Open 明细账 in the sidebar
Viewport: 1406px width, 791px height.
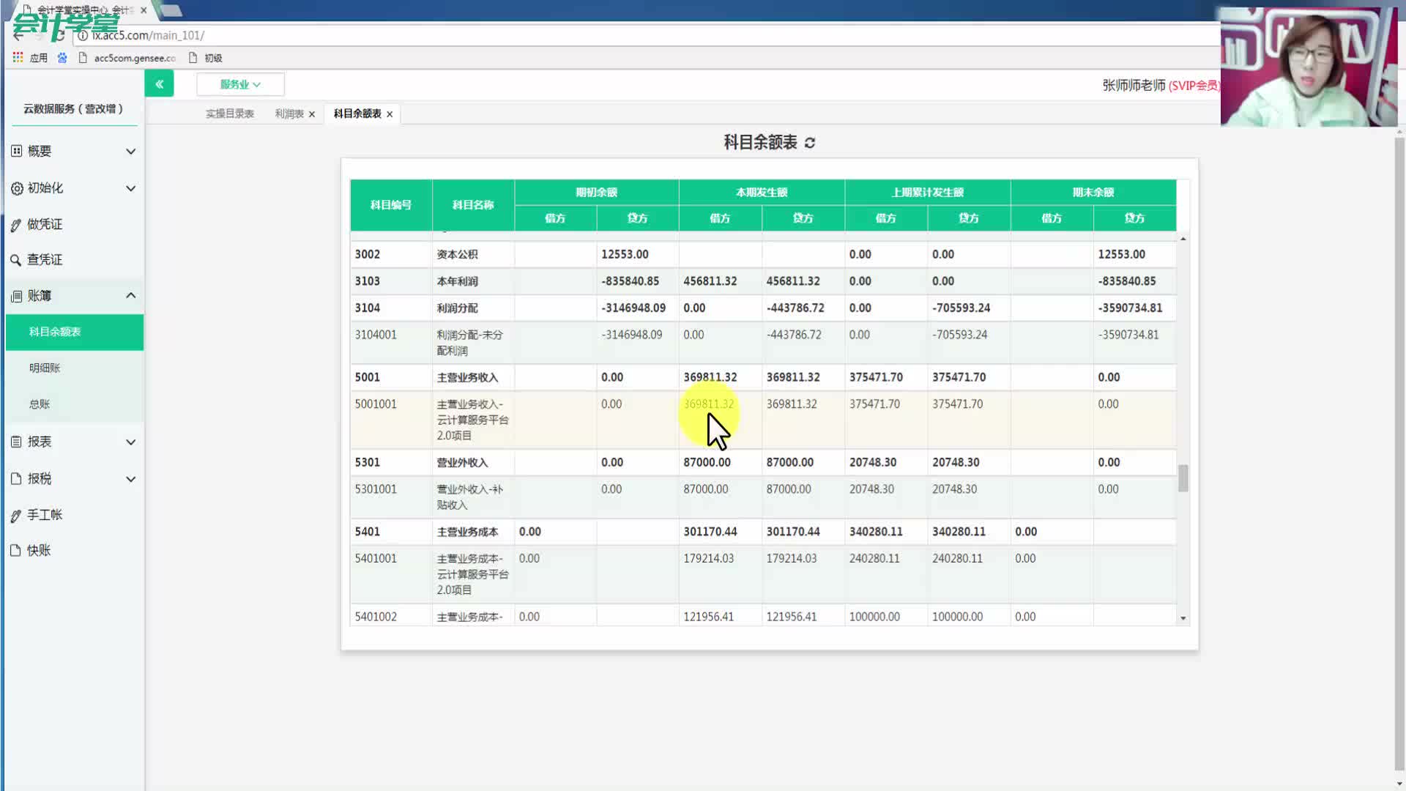pos(45,368)
